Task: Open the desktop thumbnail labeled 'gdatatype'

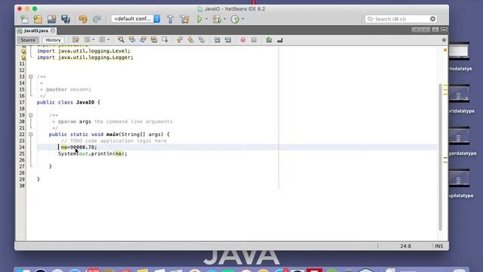Action: 460,178
